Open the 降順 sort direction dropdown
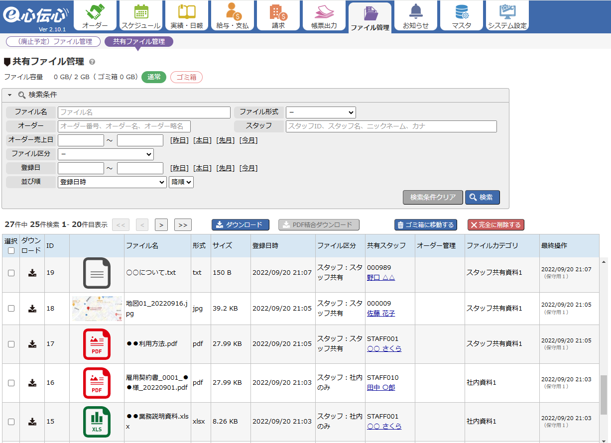The width and height of the screenshot is (611, 443). click(181, 182)
